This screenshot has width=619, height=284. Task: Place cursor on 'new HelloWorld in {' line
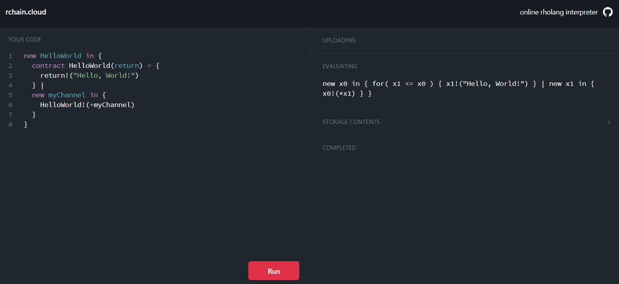point(63,56)
